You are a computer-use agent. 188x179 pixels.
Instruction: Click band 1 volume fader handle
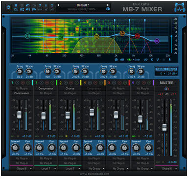click(19, 115)
